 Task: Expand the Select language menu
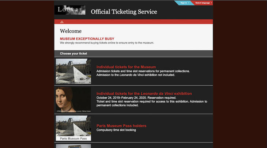tap(203, 3)
